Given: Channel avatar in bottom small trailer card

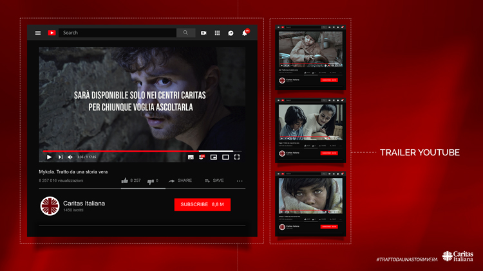Looking at the screenshot, I should (x=282, y=227).
